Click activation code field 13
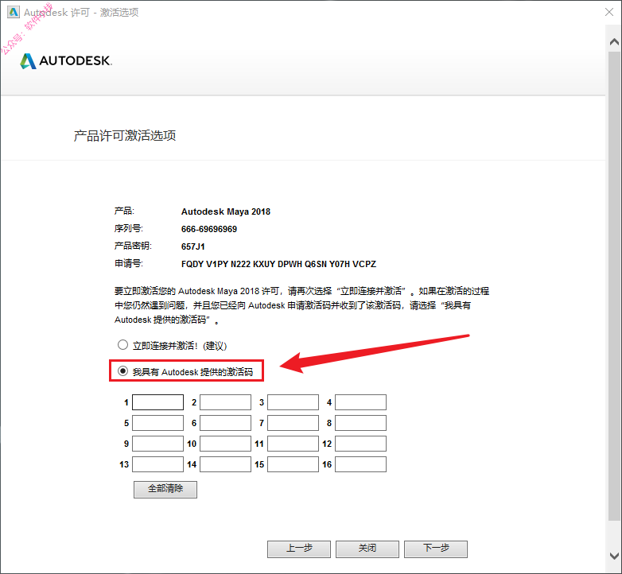622x574 pixels. (x=157, y=464)
